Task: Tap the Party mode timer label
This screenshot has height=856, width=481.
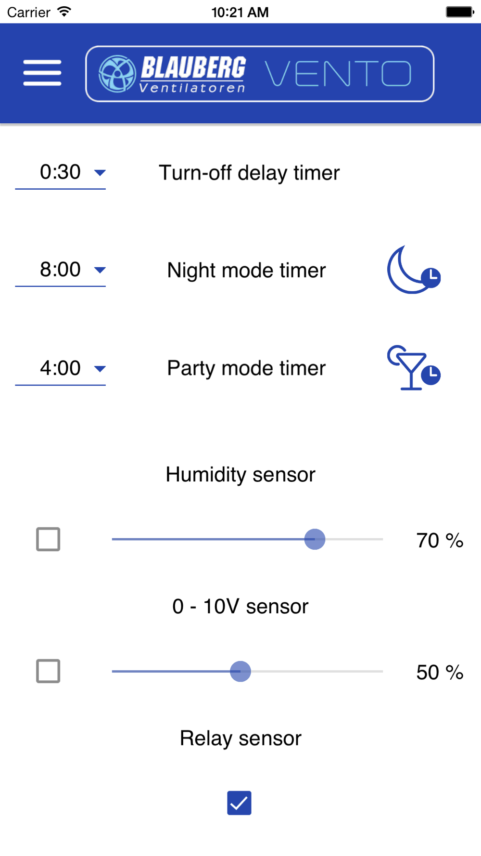Action: pyautogui.click(x=246, y=368)
